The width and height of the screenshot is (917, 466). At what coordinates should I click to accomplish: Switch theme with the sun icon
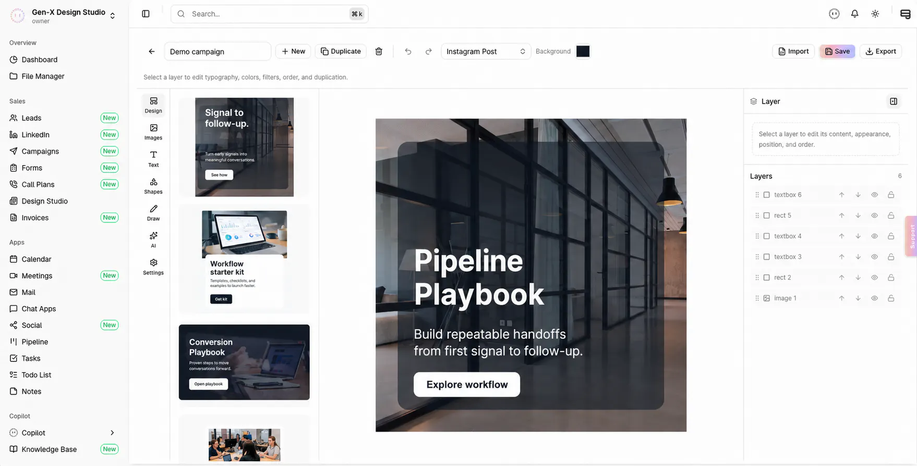[x=875, y=14]
